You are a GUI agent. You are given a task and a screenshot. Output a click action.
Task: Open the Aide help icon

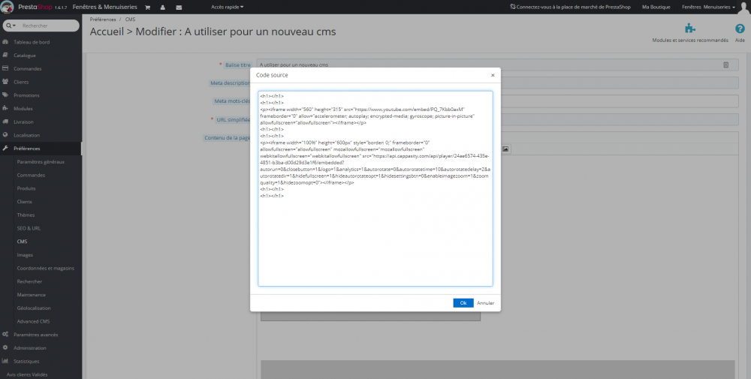click(x=740, y=29)
